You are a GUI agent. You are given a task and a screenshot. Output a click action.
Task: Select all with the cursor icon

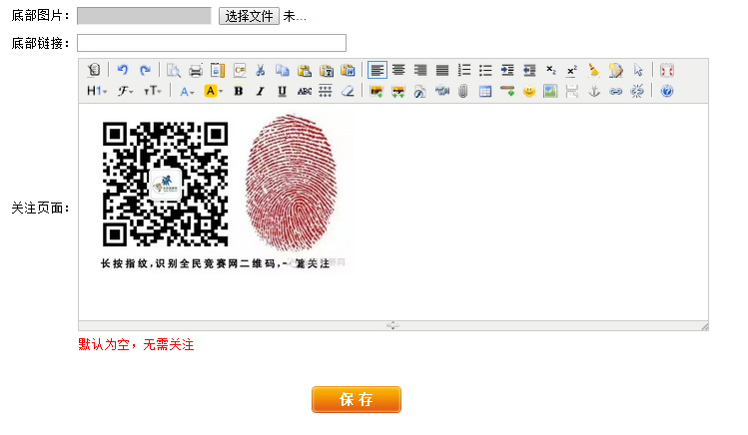tap(638, 70)
